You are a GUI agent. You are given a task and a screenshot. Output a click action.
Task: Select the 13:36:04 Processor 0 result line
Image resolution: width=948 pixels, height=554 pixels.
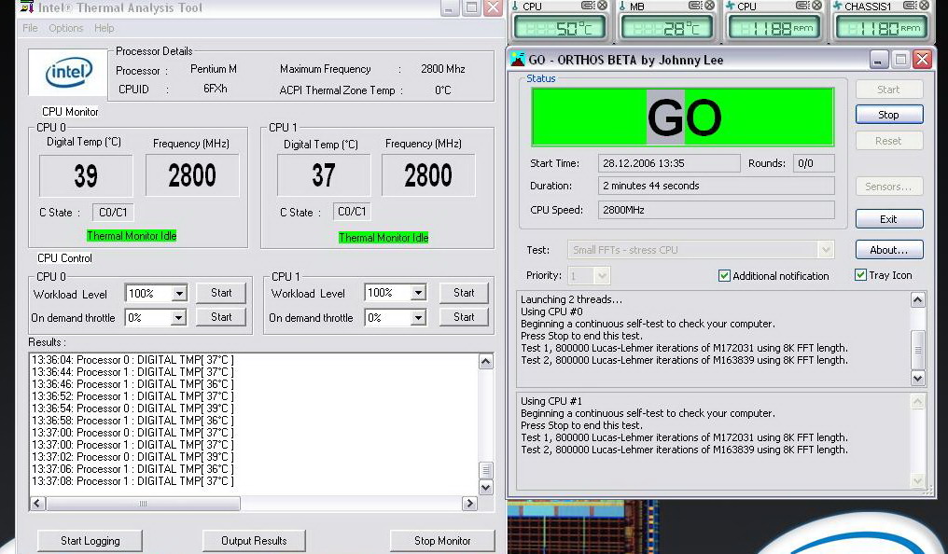click(x=132, y=360)
